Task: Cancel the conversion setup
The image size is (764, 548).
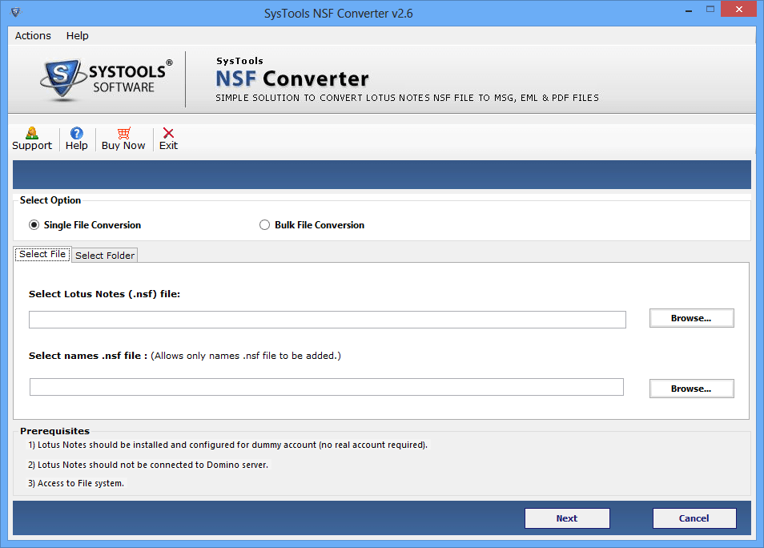Action: pos(694,518)
